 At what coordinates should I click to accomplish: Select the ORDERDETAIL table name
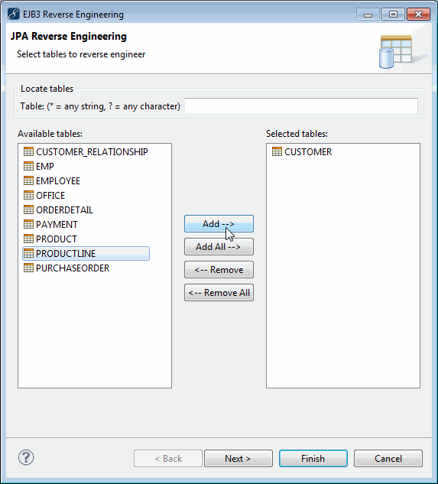click(x=64, y=210)
